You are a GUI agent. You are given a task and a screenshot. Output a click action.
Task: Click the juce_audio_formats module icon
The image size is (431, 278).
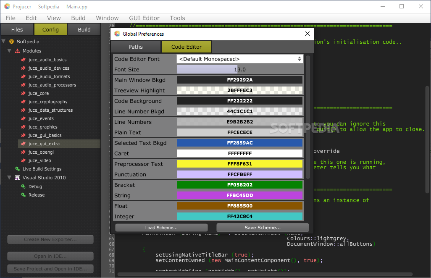24,76
